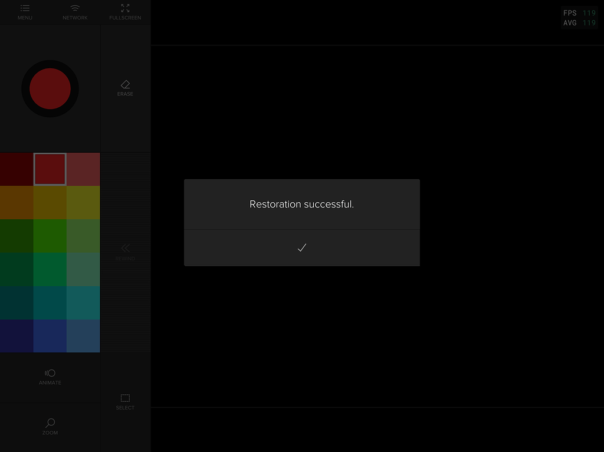Select the bright green swatch

(50, 236)
